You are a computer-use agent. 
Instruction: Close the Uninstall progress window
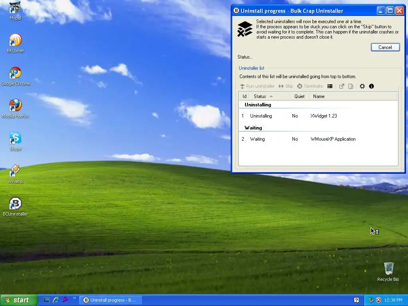(399, 11)
